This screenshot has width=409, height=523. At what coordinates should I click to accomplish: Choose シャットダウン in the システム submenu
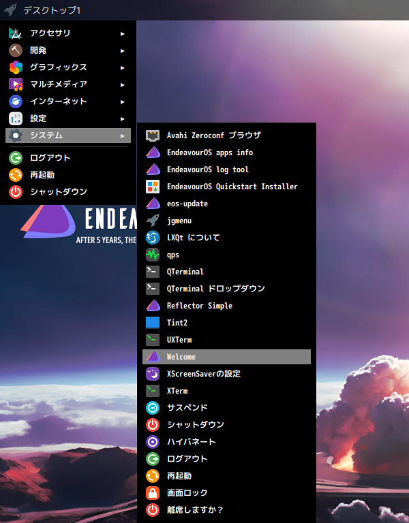tap(226, 425)
